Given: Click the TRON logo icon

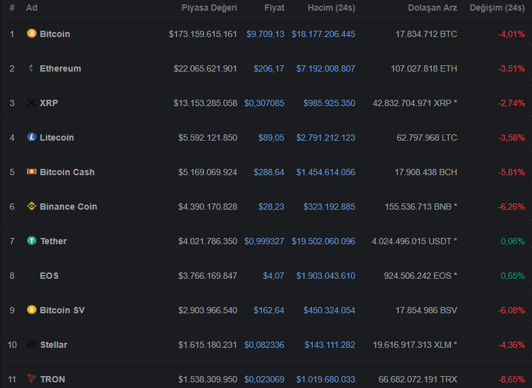Looking at the screenshot, I should point(31,379).
